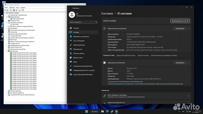203x114 pixels.
Task: Collapse Характеристики Windows section chevron
Action: [189, 63]
